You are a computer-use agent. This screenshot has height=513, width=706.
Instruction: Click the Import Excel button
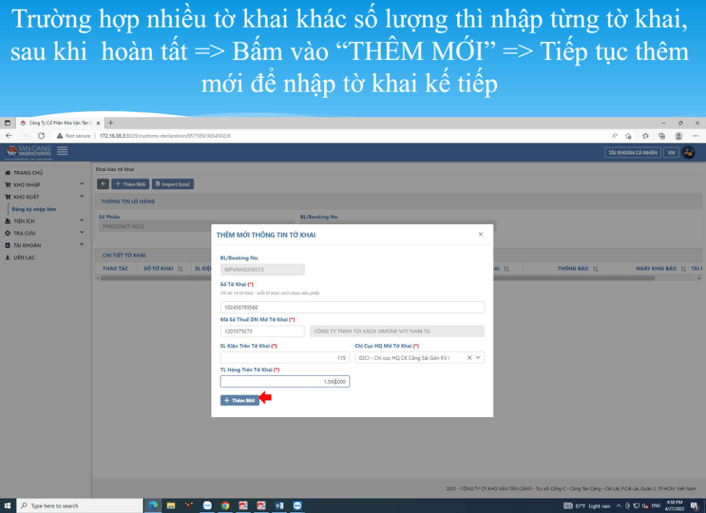(173, 184)
